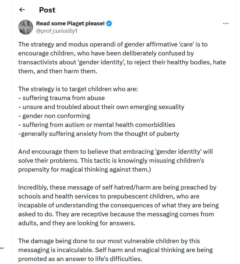Click the line starting 'And encourage them to believe'
This screenshot has width=240, height=264.
[x=115, y=151]
